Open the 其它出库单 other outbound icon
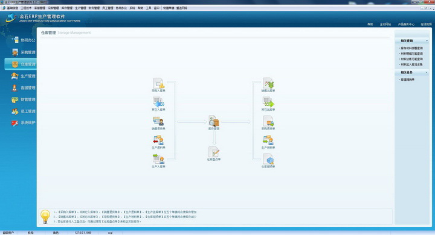435x235 pixels. (x=268, y=102)
